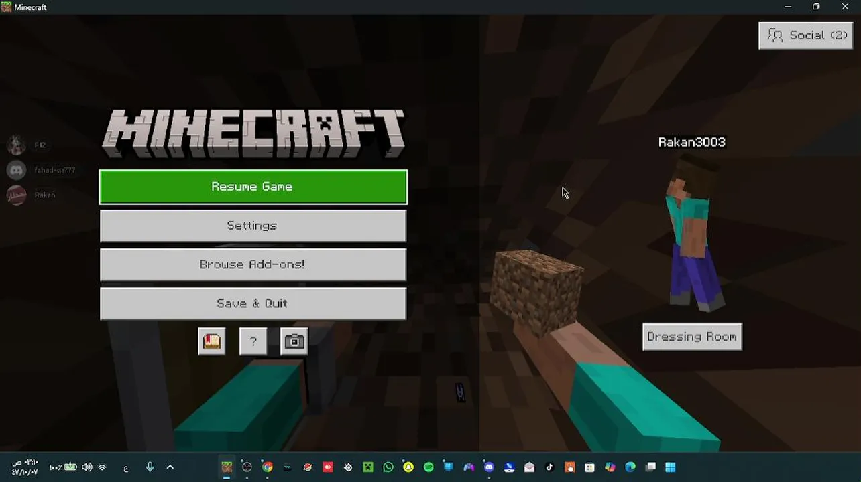Image resolution: width=861 pixels, height=482 pixels.
Task: Open Copilot from the taskbar
Action: (x=610, y=467)
